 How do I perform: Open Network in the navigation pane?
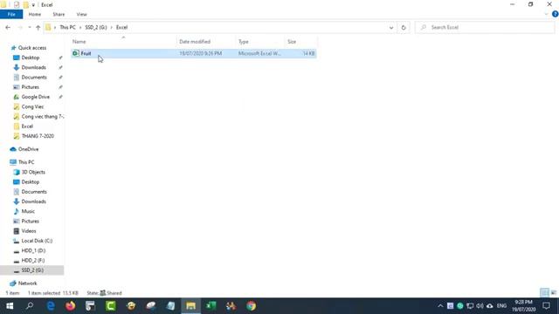point(27,283)
